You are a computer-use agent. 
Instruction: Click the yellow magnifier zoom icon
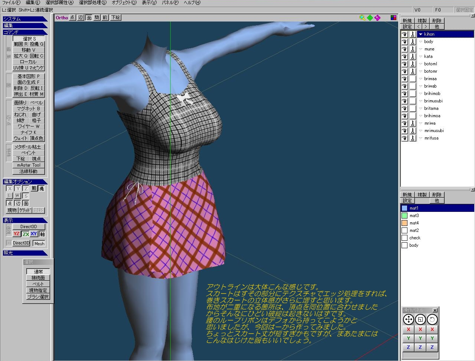click(x=362, y=17)
